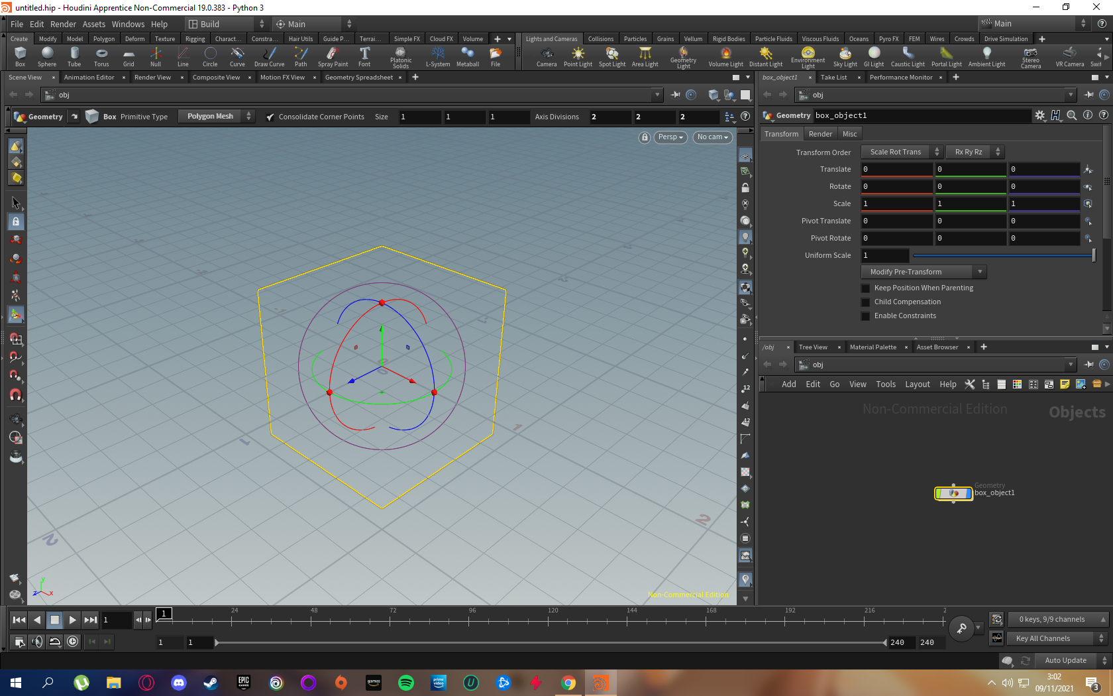
Task: Open the parameter pane gear settings menu
Action: pos(1040,115)
